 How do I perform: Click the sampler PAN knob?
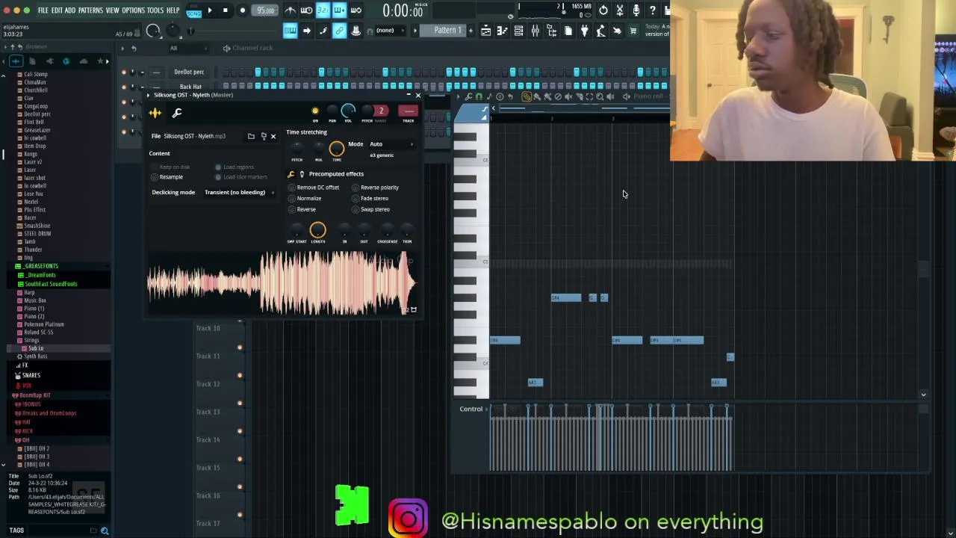click(332, 111)
